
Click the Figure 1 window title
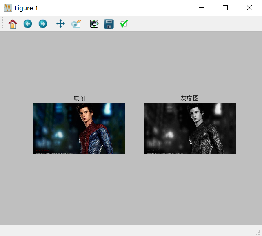pyautogui.click(x=26, y=8)
